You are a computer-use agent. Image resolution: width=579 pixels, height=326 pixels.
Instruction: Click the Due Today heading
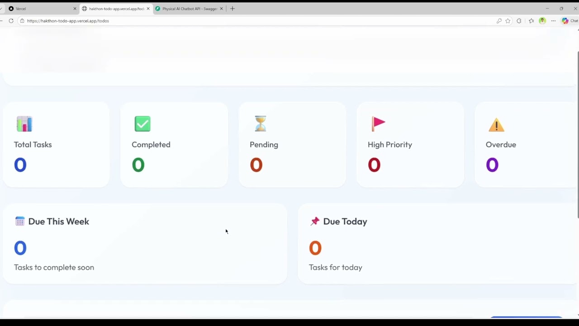point(345,221)
